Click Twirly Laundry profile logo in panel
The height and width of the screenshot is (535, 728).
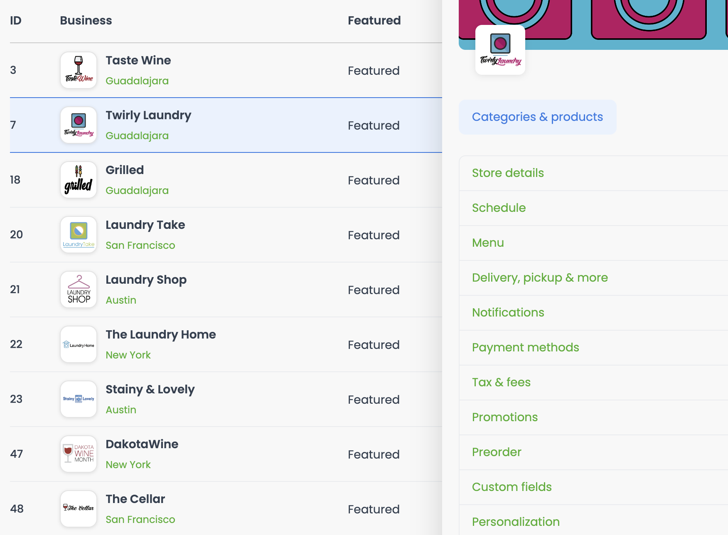coord(500,50)
